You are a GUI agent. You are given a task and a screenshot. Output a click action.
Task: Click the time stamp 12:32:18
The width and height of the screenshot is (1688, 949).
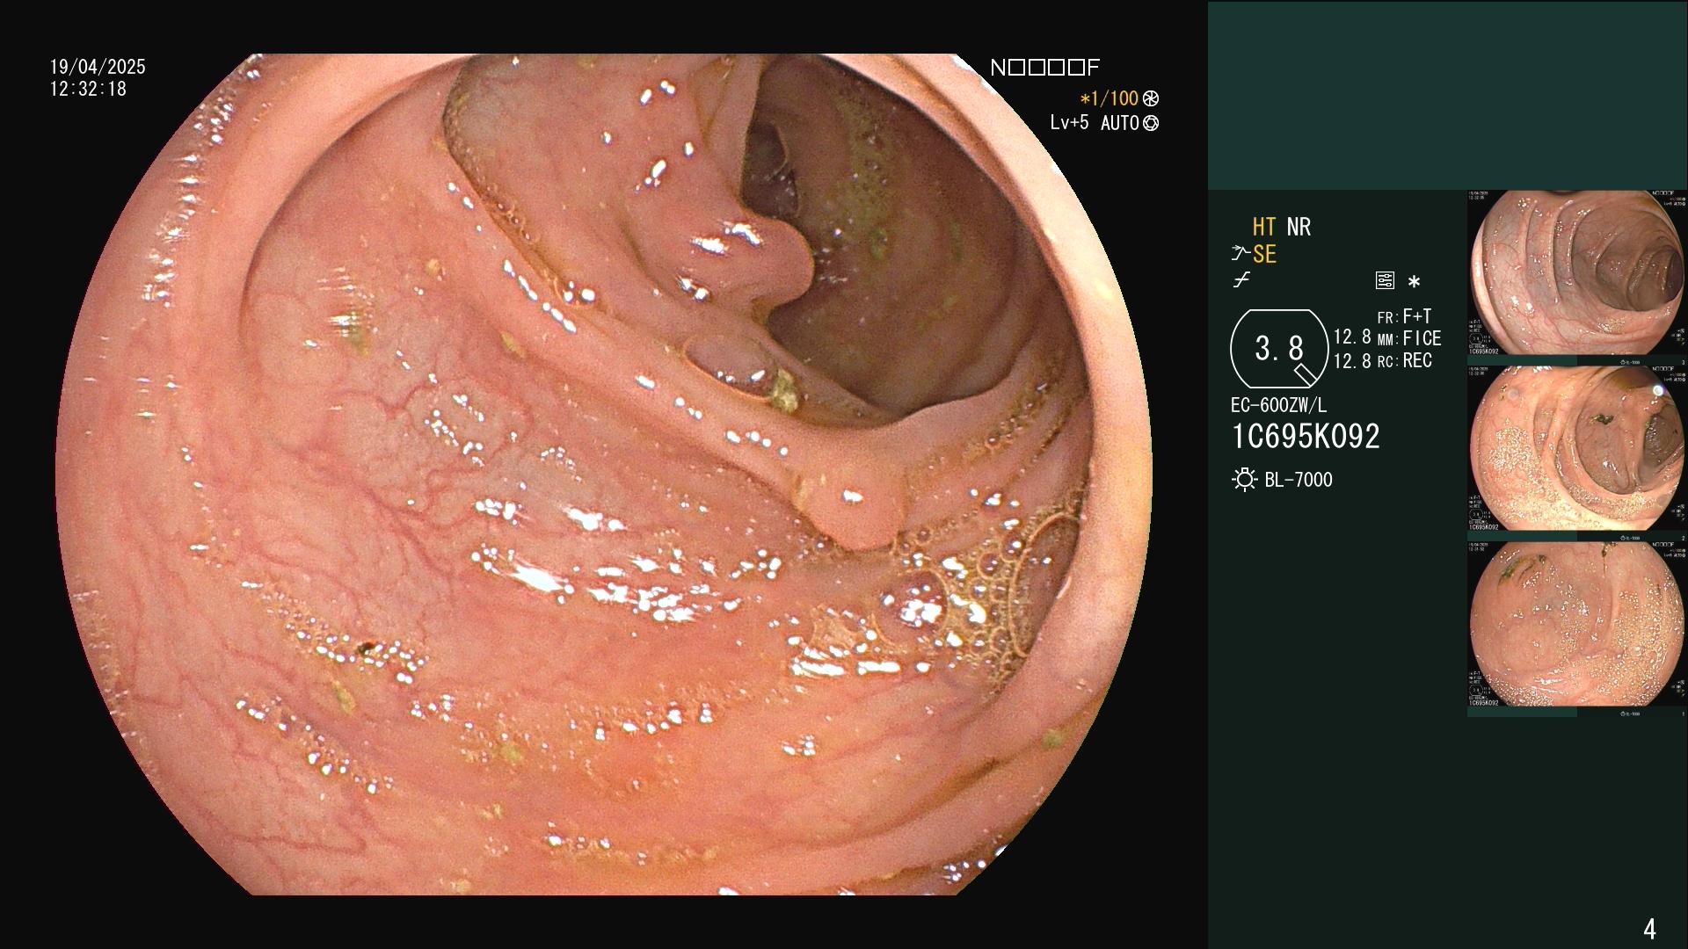[88, 89]
